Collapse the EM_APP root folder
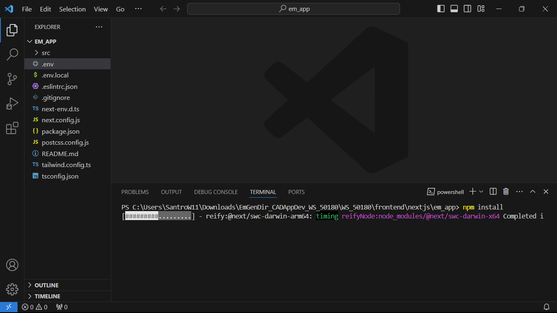Viewport: 557px width, 313px height. pyautogui.click(x=68, y=42)
